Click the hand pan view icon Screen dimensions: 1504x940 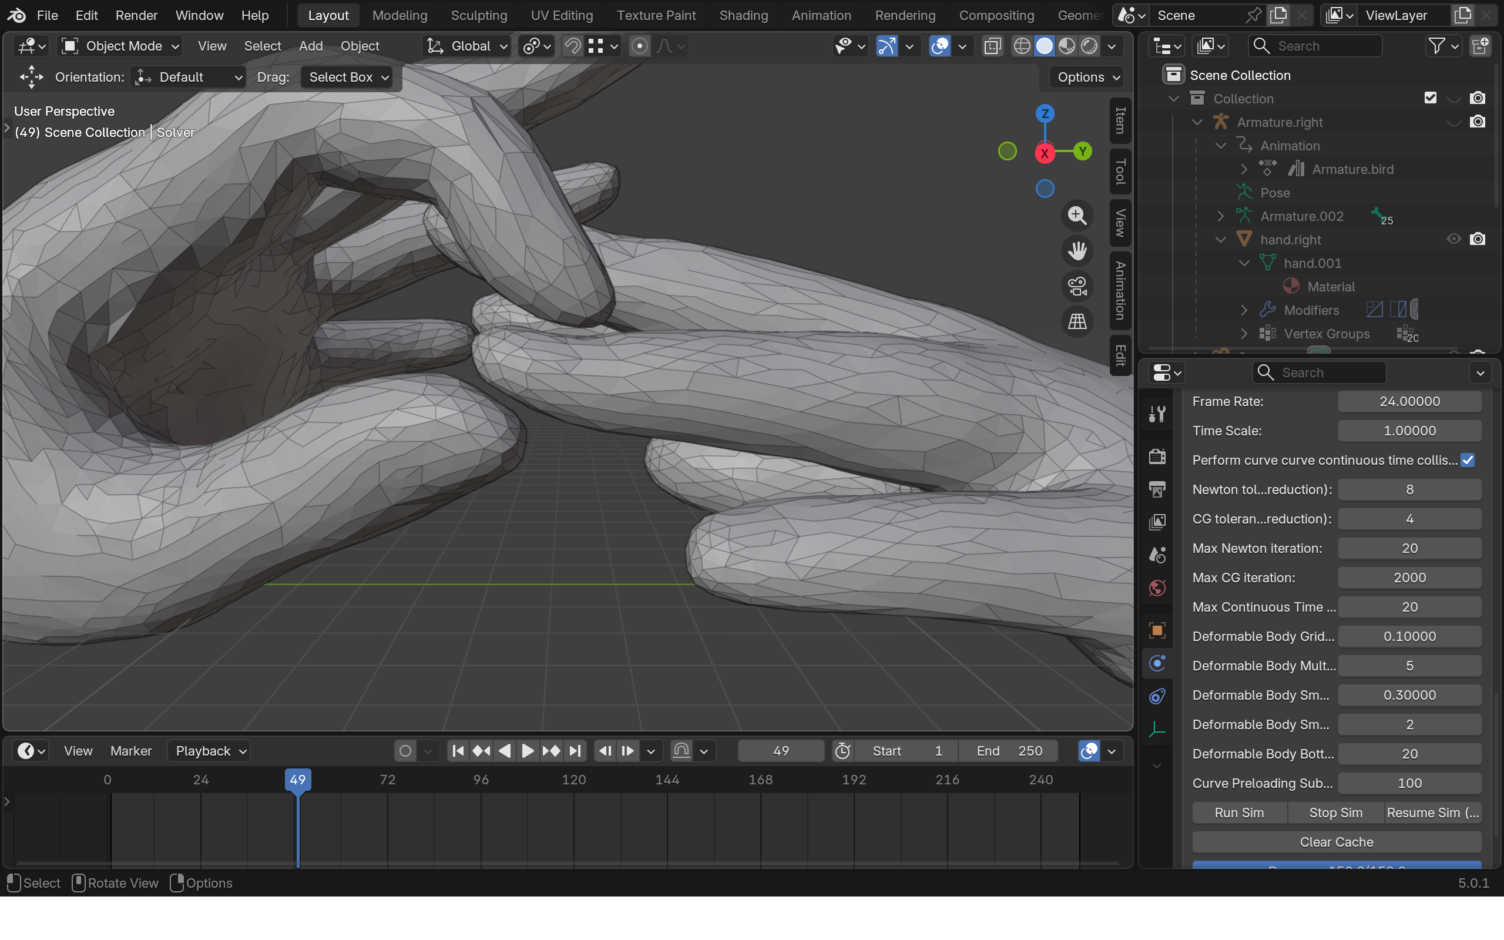coord(1077,251)
